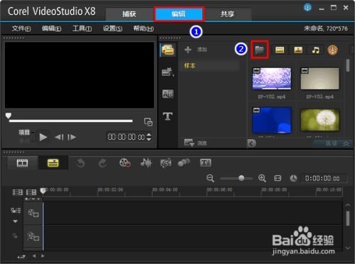Click the Redo icon in timeline toolbar
The width and height of the screenshot is (355, 264).
(102, 163)
